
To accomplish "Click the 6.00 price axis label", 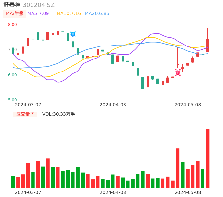I will click(12, 75).
